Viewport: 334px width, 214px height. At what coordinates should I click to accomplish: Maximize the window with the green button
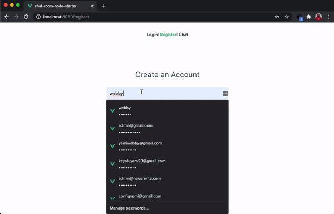[x=18, y=5]
